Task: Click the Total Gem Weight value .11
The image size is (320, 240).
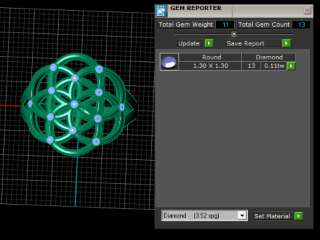Action: click(225, 25)
